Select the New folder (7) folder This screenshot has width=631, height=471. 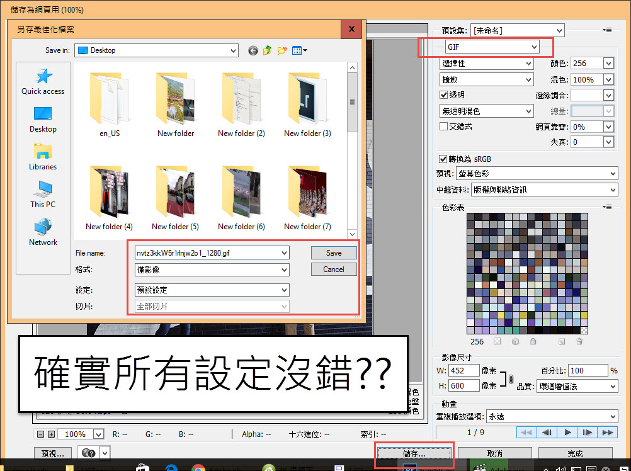pyautogui.click(x=307, y=198)
